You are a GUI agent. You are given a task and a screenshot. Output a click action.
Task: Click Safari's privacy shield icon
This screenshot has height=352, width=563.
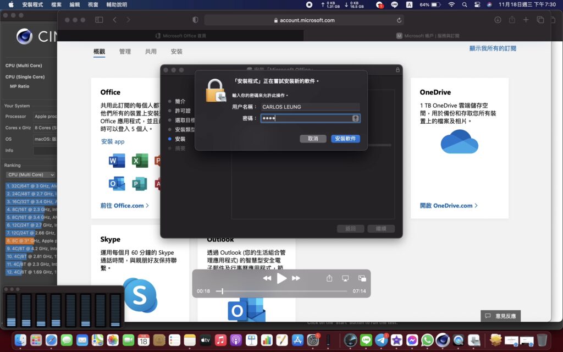tap(195, 20)
